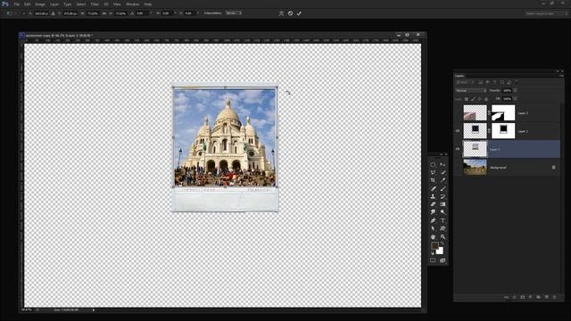Select the Zoom tool in toolbox
This screenshot has width=571, height=321.
443,237
